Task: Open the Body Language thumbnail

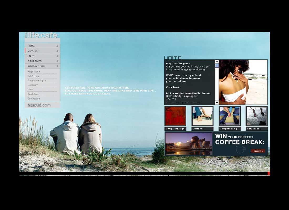Action: (x=175, y=116)
